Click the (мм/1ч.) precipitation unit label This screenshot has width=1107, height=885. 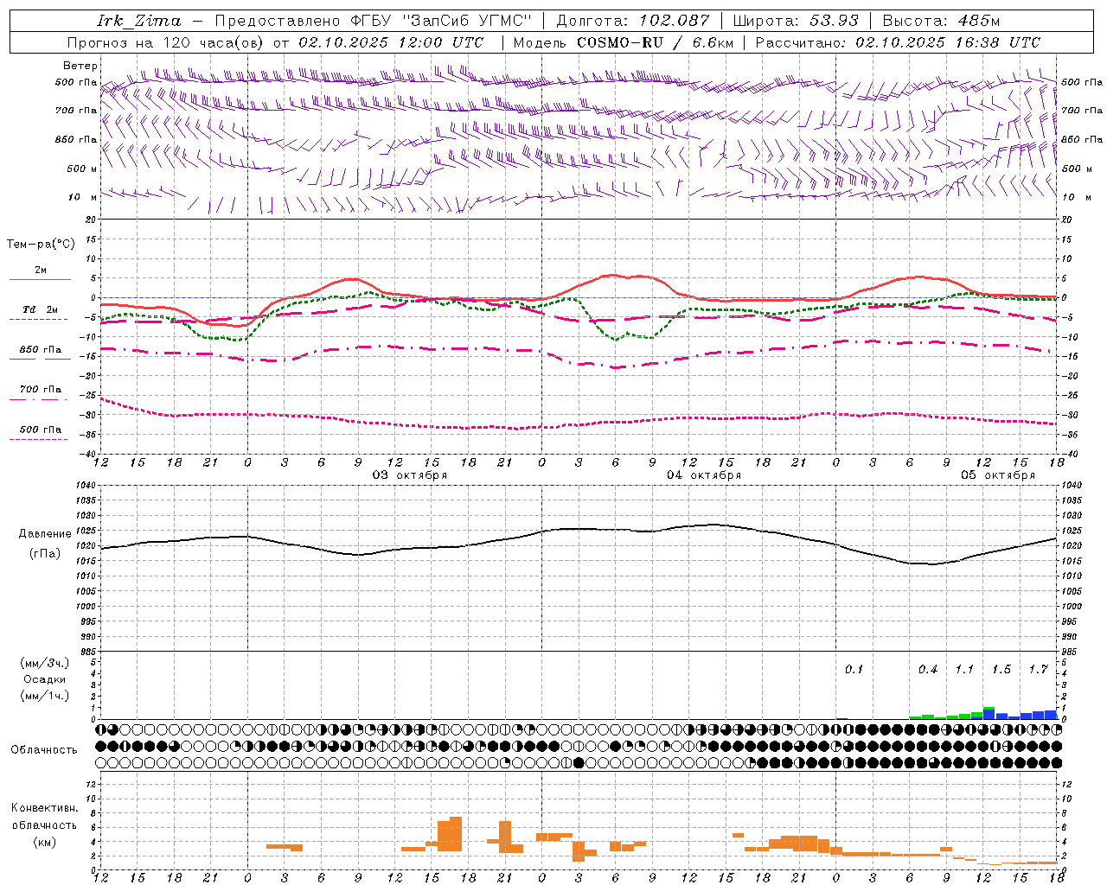[x=44, y=696]
